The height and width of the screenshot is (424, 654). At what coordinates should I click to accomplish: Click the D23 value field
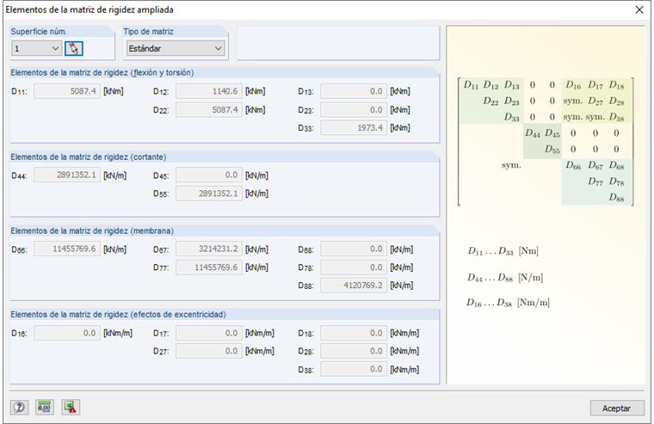click(x=354, y=110)
